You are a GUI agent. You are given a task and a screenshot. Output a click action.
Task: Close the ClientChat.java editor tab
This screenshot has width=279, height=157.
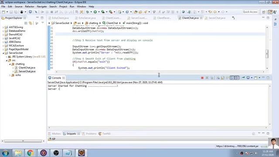pyautogui.click(x=201, y=18)
